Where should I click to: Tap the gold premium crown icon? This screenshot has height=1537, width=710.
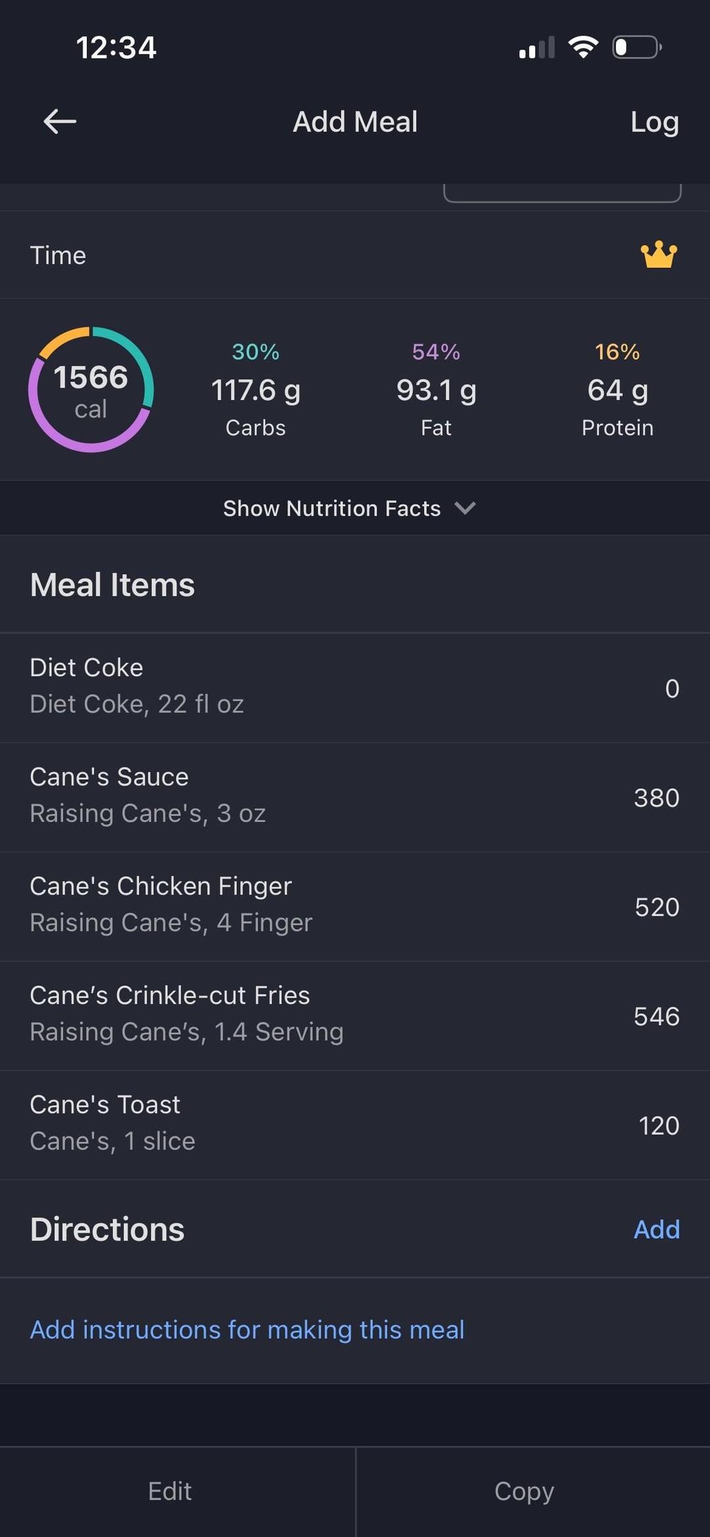[x=659, y=255]
